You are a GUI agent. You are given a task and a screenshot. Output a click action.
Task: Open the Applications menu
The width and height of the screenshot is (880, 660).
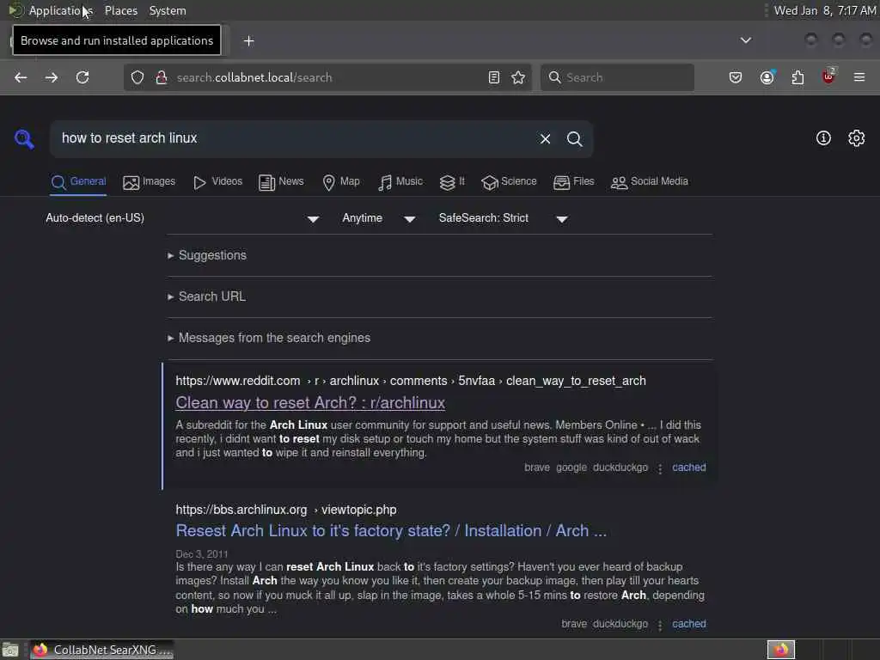(61, 10)
